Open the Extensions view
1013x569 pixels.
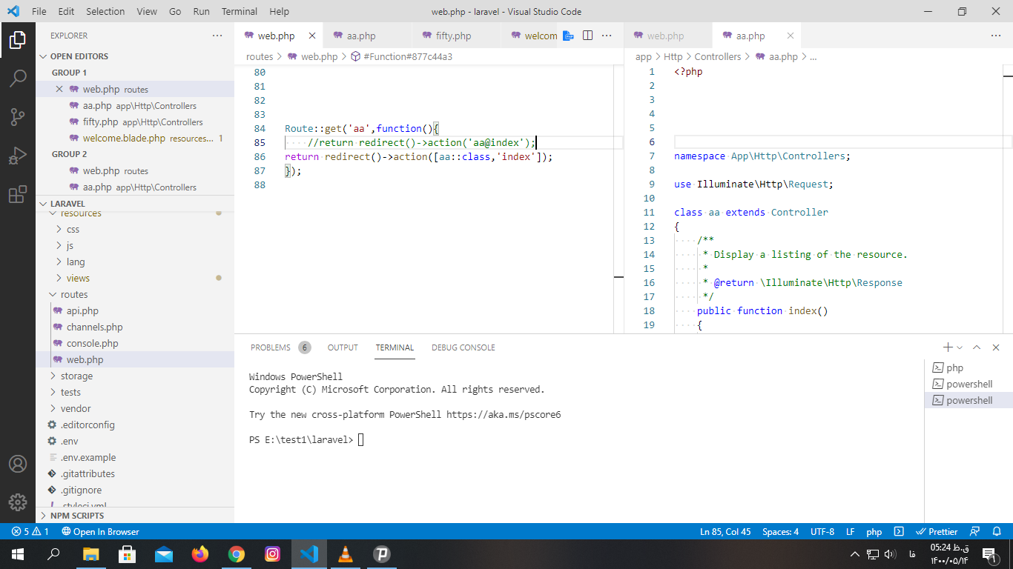coord(18,195)
